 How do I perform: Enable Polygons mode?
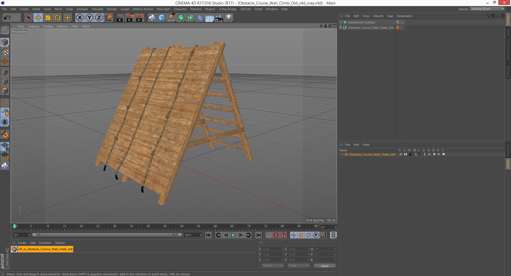pos(5,91)
